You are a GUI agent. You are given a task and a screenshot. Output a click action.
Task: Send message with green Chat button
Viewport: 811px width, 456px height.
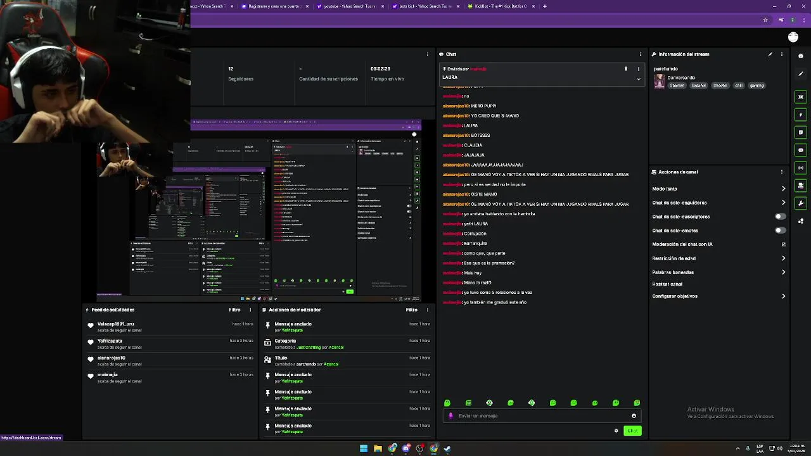click(632, 431)
